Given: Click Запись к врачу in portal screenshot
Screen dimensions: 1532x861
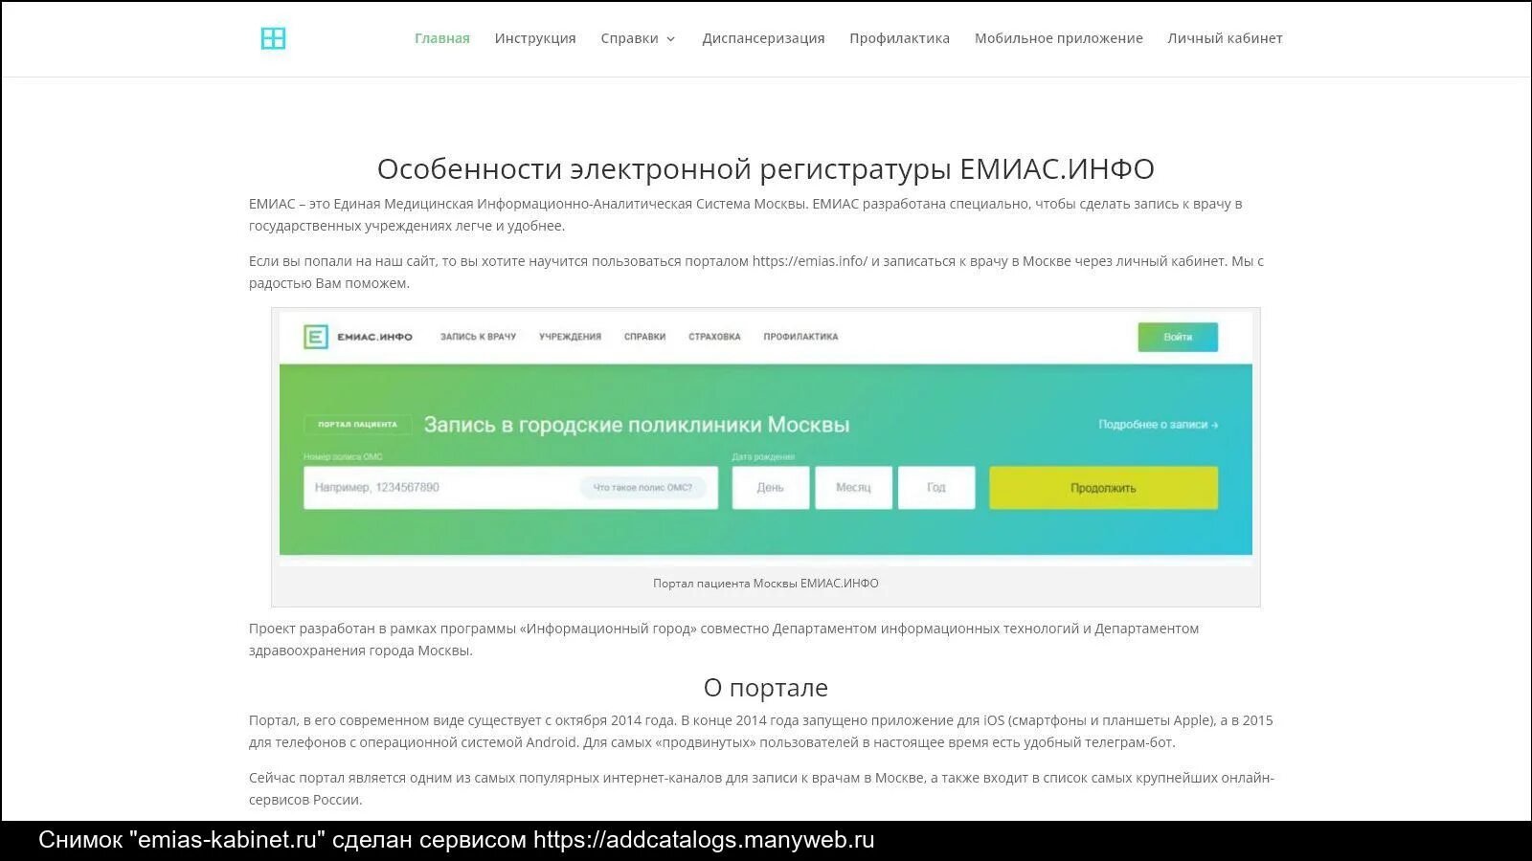Looking at the screenshot, I should (x=478, y=337).
